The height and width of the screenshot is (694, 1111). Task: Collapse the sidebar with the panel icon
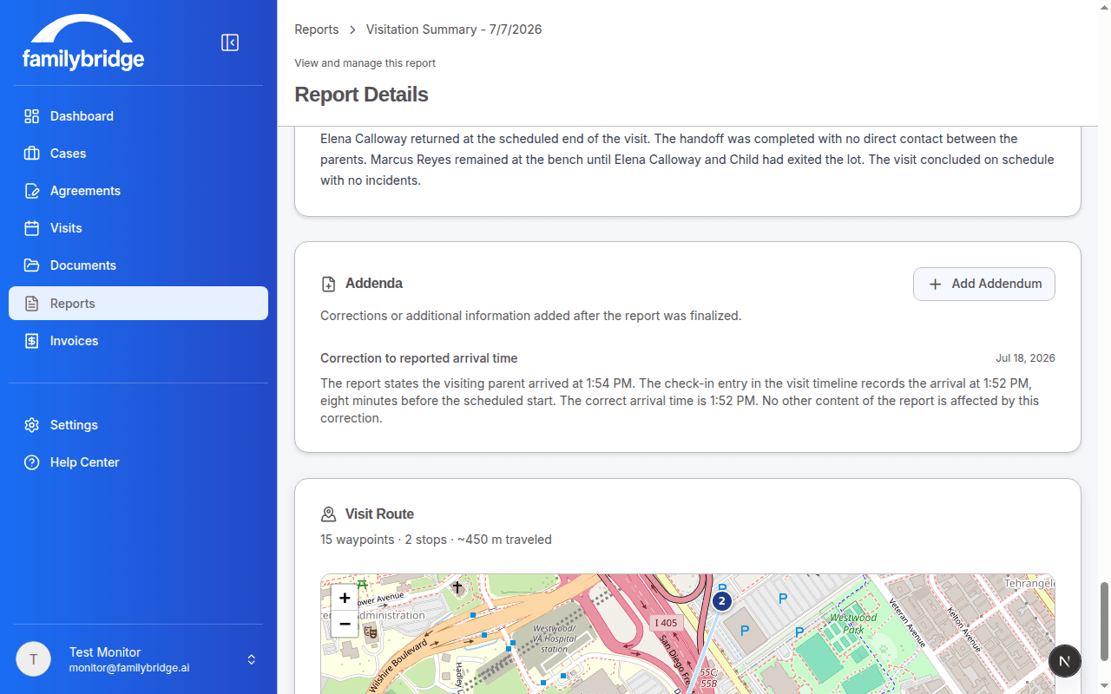pyautogui.click(x=230, y=43)
